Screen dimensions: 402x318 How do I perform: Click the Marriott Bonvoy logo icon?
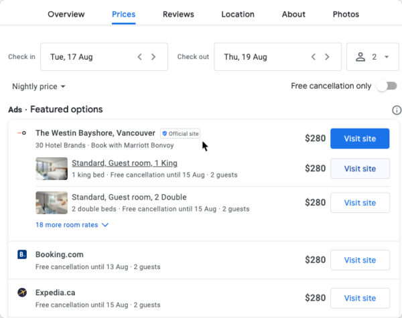click(22, 133)
